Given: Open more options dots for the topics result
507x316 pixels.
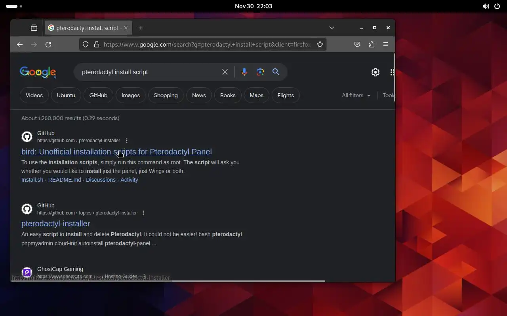Looking at the screenshot, I should click(143, 213).
